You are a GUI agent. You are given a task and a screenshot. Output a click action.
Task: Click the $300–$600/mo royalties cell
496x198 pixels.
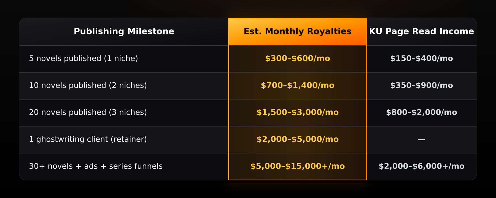tap(298, 59)
